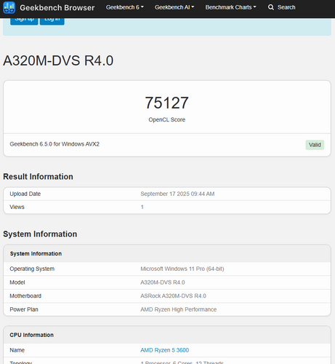Click the Sign up button
The height and width of the screenshot is (364, 335).
(x=24, y=20)
